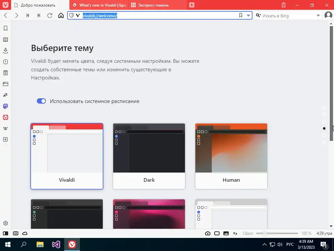
Task: Toggle the system schedule switch
Action: tap(41, 101)
